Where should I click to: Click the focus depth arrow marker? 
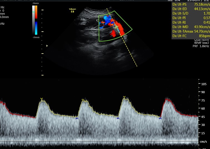coord(47,46)
